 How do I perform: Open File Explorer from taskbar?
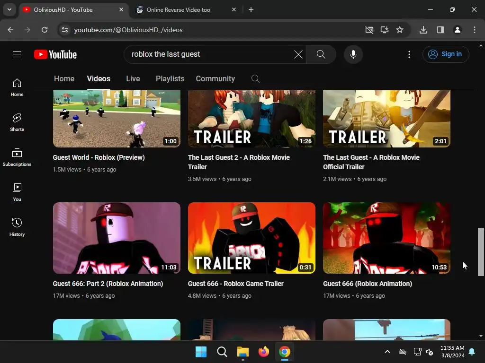(x=243, y=352)
